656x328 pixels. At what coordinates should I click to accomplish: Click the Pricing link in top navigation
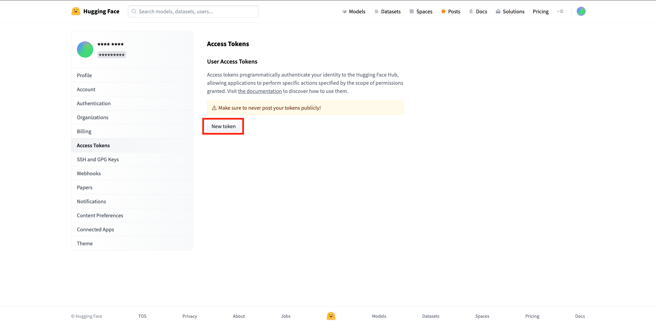(x=541, y=11)
